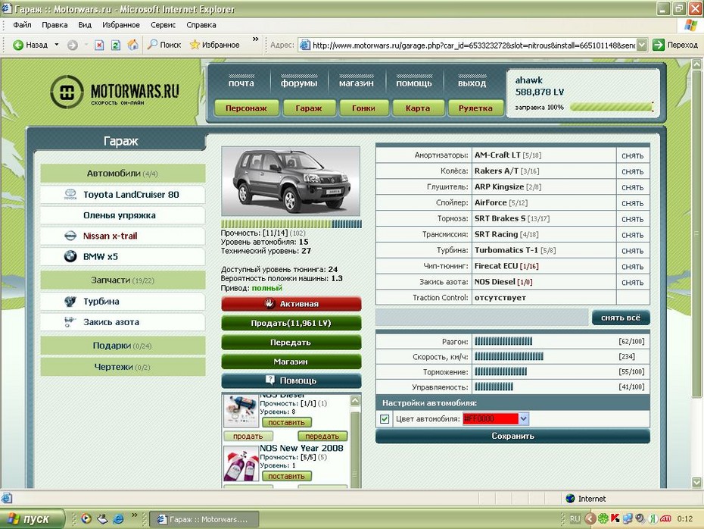The height and width of the screenshot is (529, 704).
Task: Click the NOS New Year 2008 thumbnail
Action: [241, 464]
